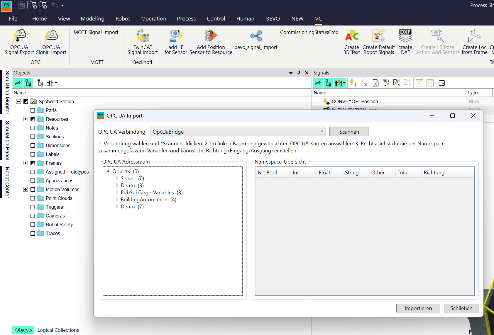The image size is (494, 335).
Task: Launch TwinCAT Signal Import
Action: (143, 42)
